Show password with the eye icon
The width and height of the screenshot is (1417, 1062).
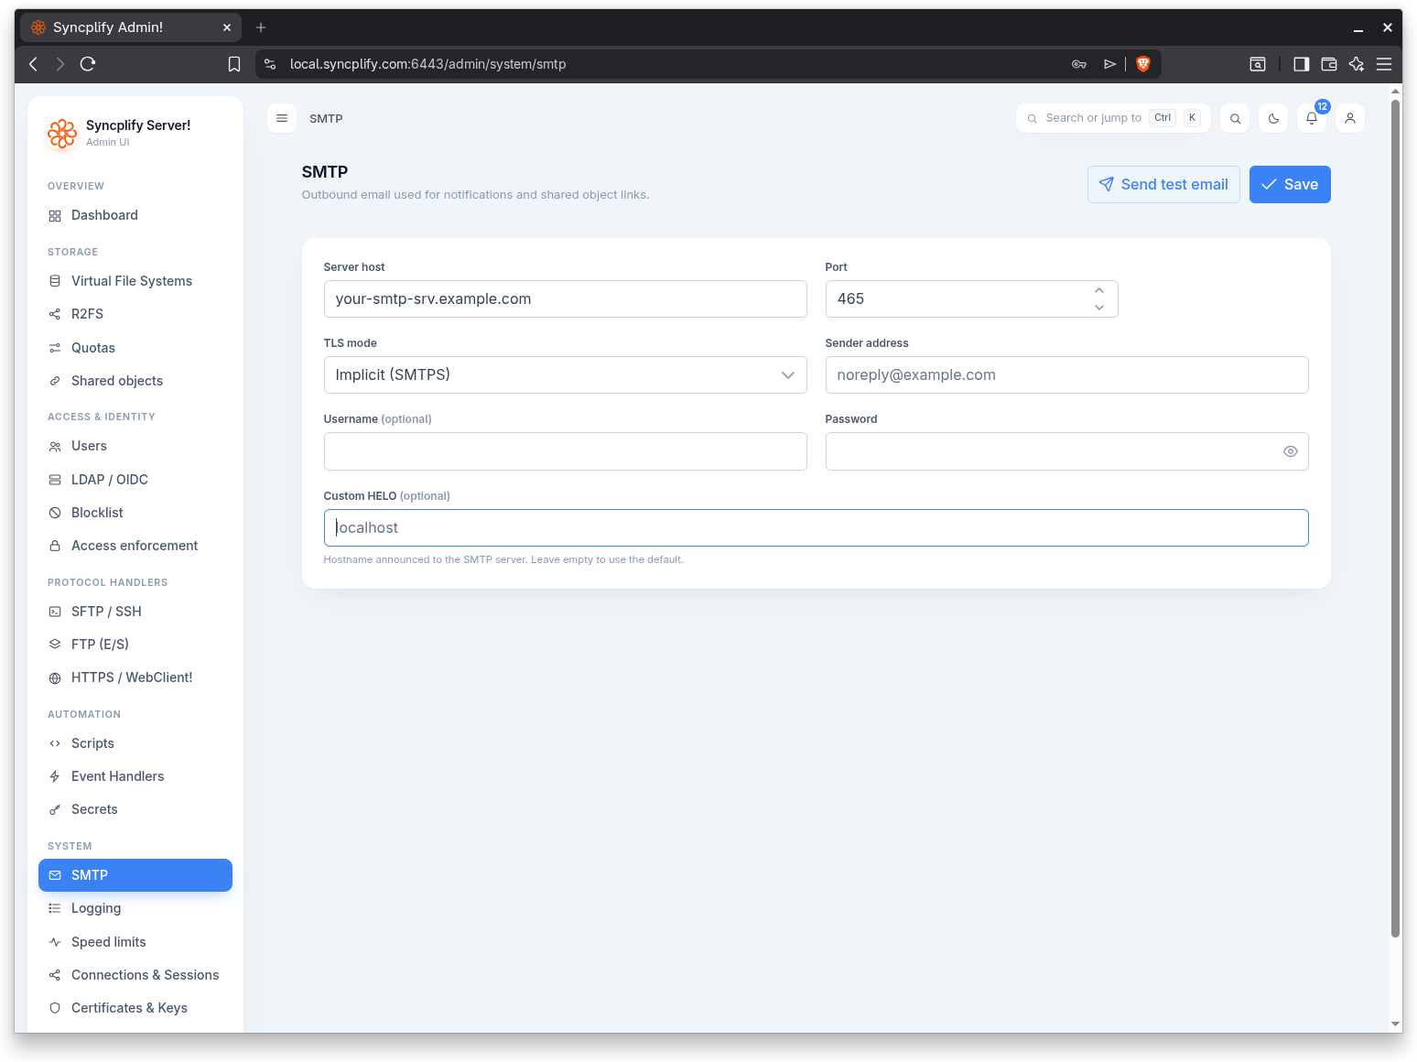pyautogui.click(x=1291, y=451)
